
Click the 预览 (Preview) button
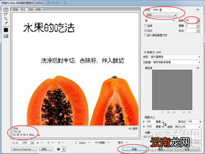tap(46, 149)
